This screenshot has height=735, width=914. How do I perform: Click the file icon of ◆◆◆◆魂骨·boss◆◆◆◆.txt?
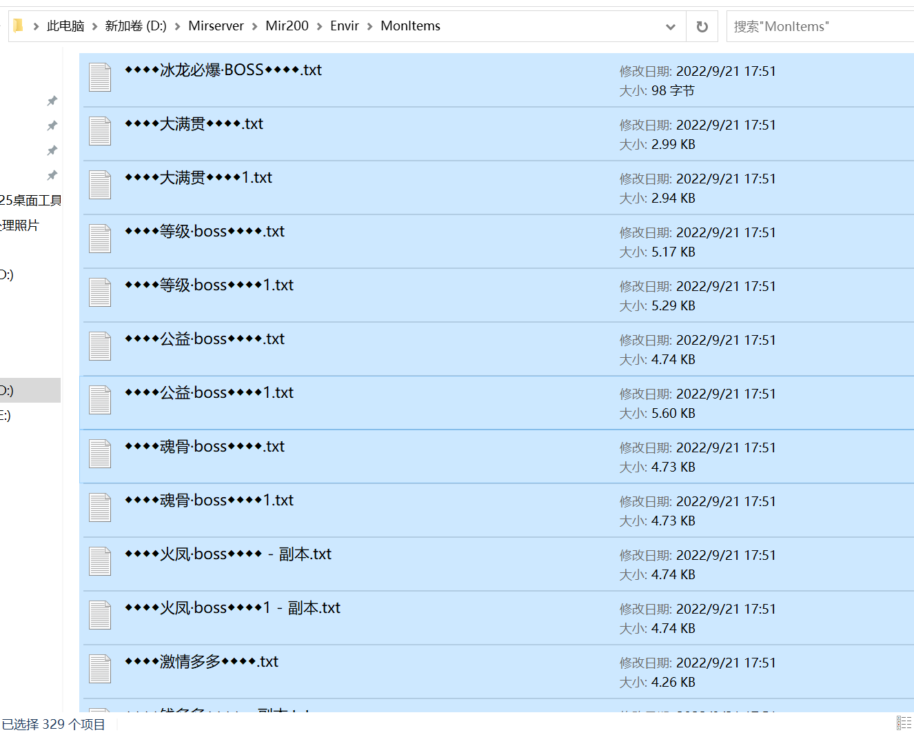100,454
